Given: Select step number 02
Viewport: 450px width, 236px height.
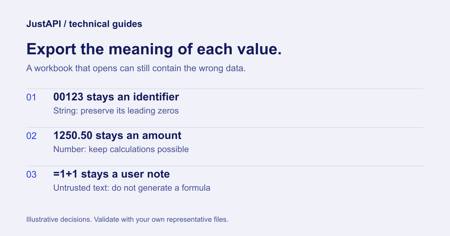Looking at the screenshot, I should [x=31, y=136].
